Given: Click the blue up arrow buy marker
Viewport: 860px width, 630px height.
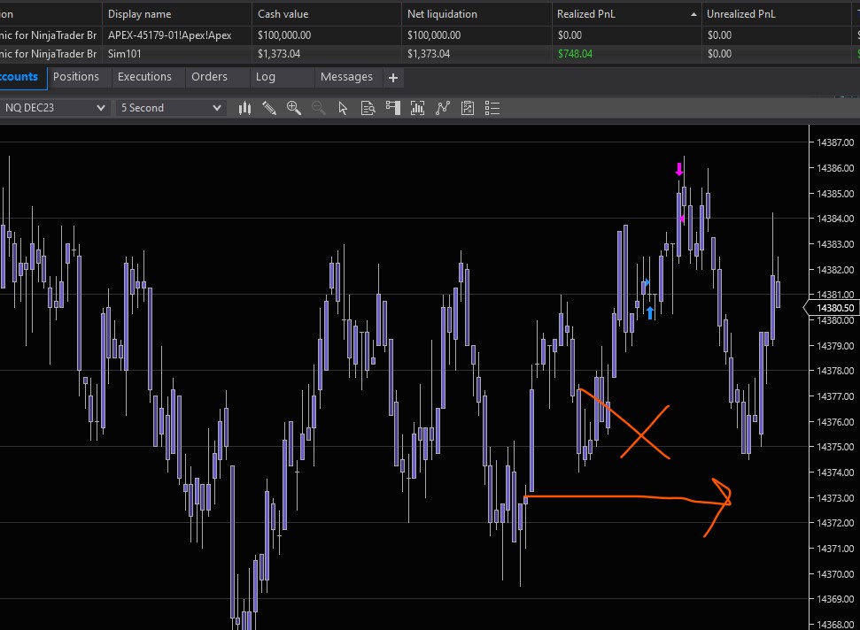Looking at the screenshot, I should pos(650,313).
